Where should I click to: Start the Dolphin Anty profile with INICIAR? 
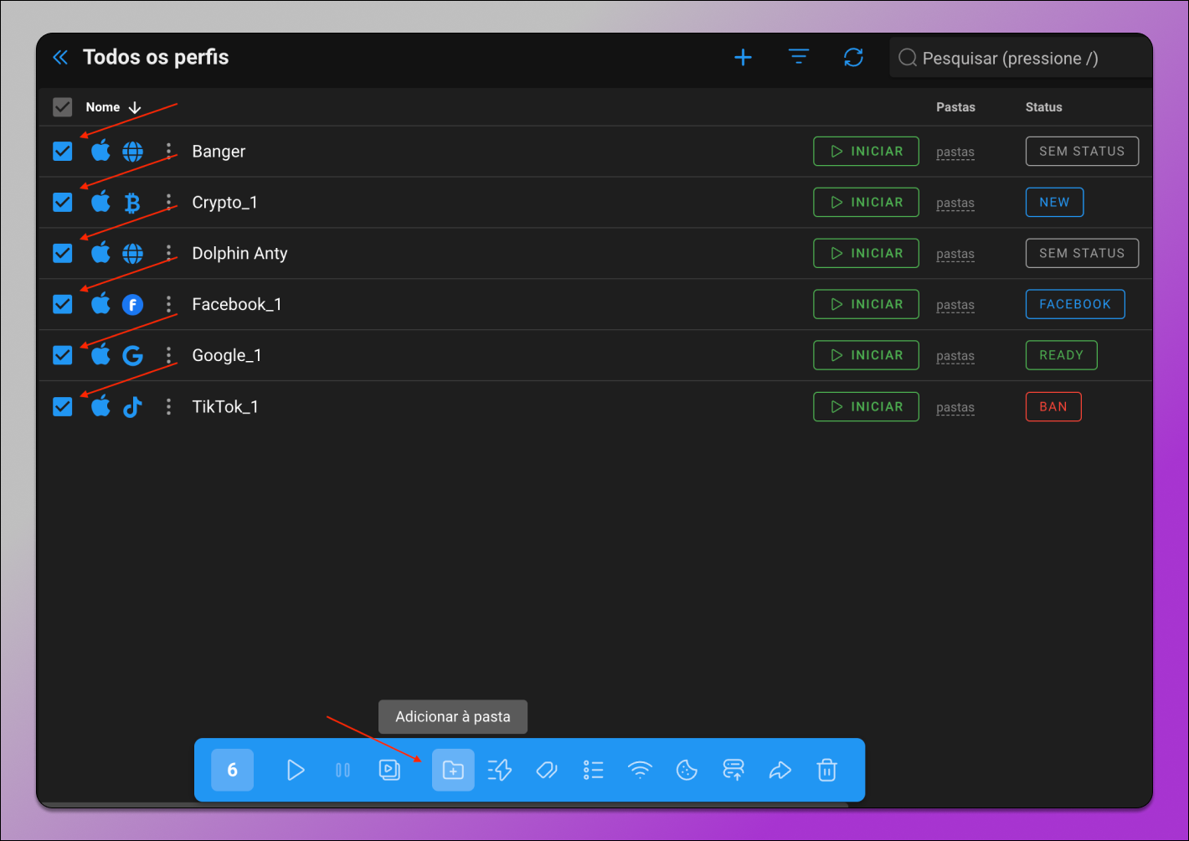tap(866, 253)
